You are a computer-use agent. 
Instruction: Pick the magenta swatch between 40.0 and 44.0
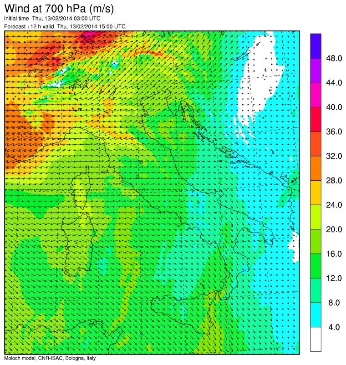(316, 95)
